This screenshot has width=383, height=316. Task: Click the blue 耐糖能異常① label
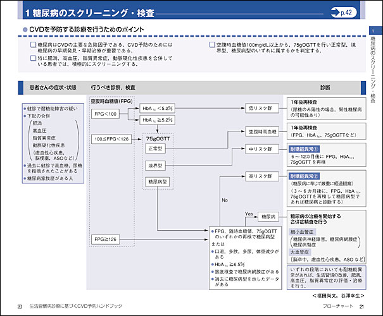coord(305,149)
